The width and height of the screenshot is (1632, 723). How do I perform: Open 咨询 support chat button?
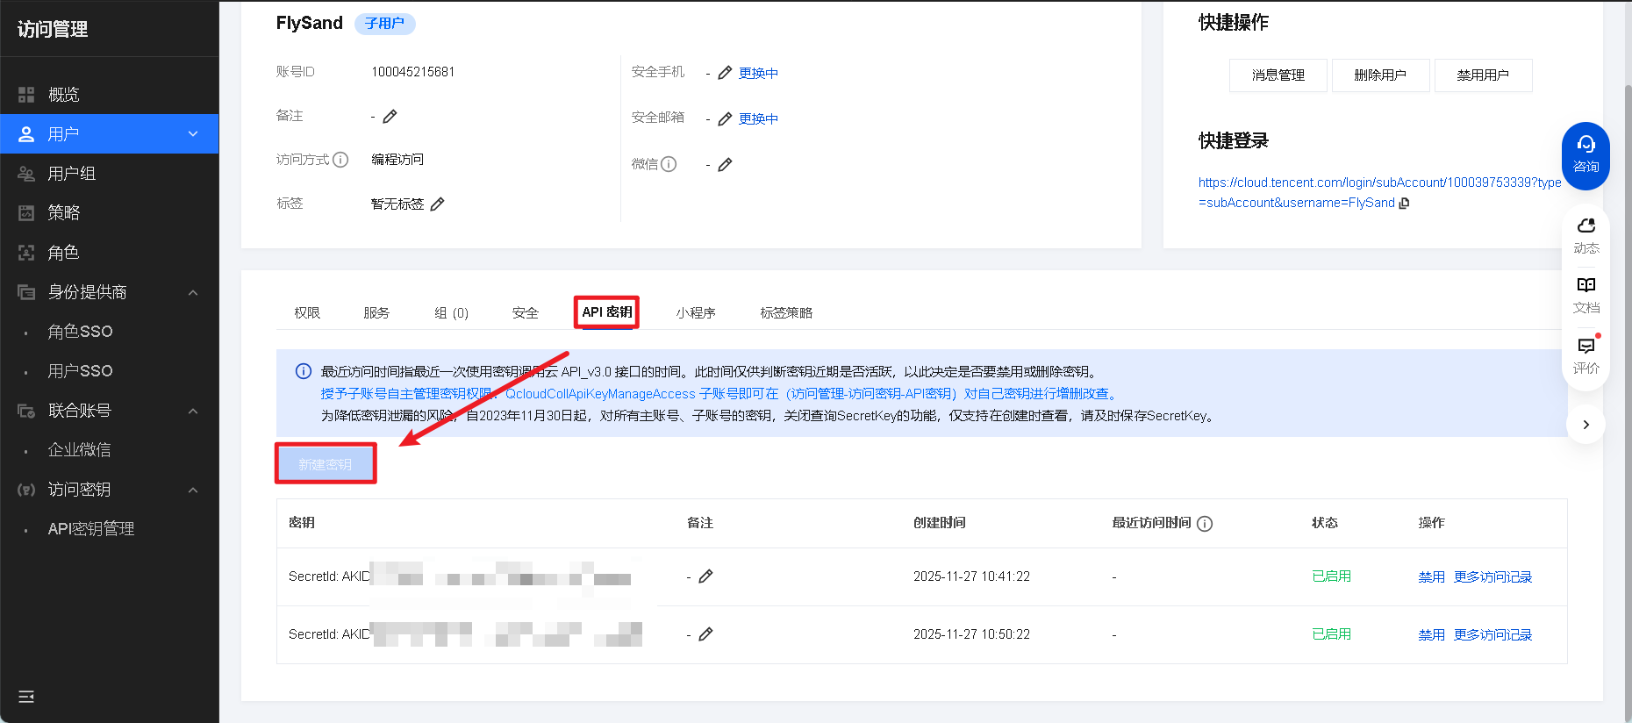coord(1585,155)
